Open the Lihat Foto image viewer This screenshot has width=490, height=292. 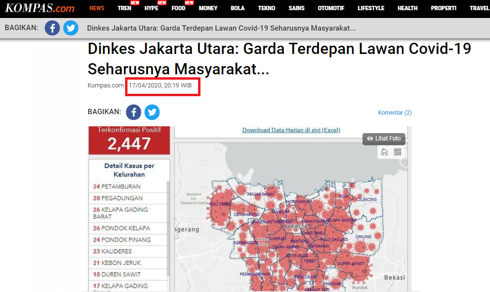click(384, 138)
